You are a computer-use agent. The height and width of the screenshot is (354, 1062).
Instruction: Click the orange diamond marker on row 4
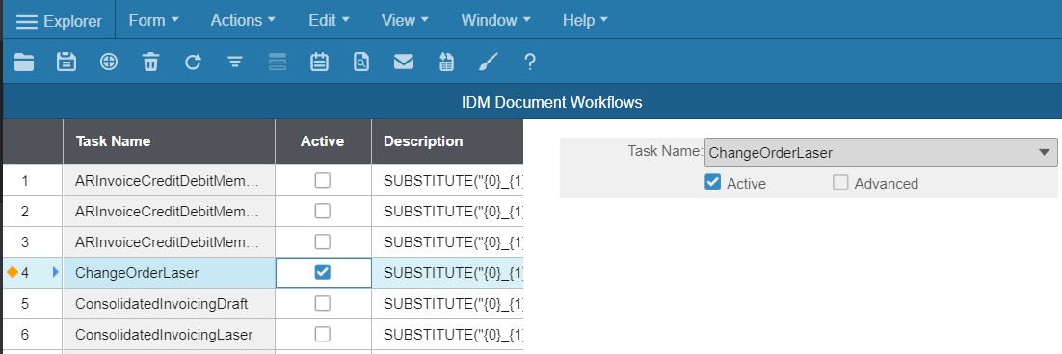12,273
